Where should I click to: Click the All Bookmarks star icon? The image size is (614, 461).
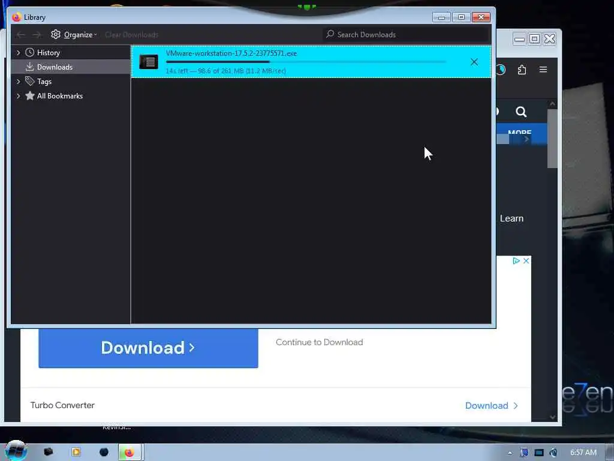[30, 95]
